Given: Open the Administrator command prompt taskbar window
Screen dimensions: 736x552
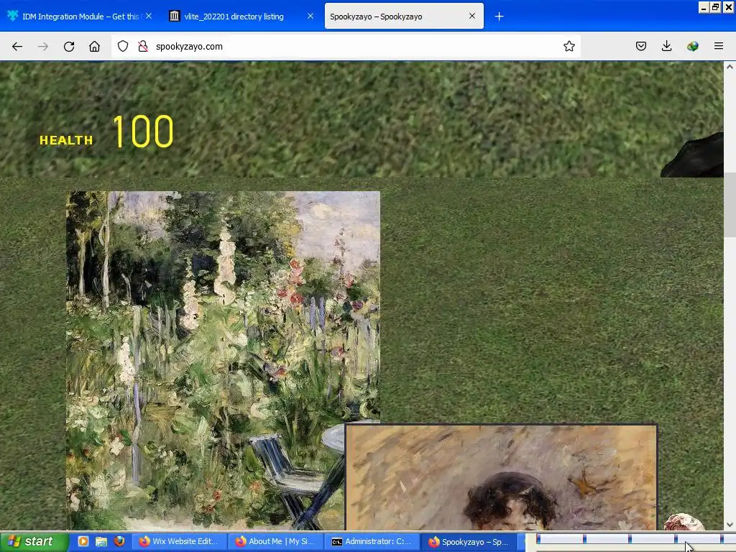Looking at the screenshot, I should point(372,542).
